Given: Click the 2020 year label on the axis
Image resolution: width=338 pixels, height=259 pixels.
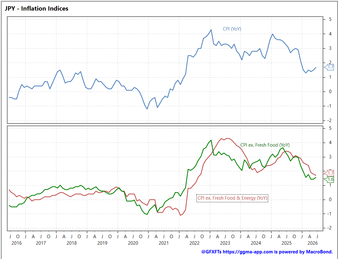Looking at the screenshot, I should [x=133, y=243].
